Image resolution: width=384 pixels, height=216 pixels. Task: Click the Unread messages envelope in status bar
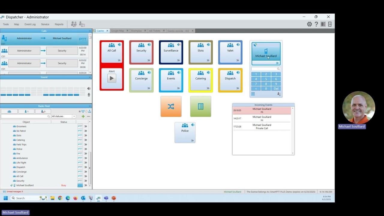4,191
